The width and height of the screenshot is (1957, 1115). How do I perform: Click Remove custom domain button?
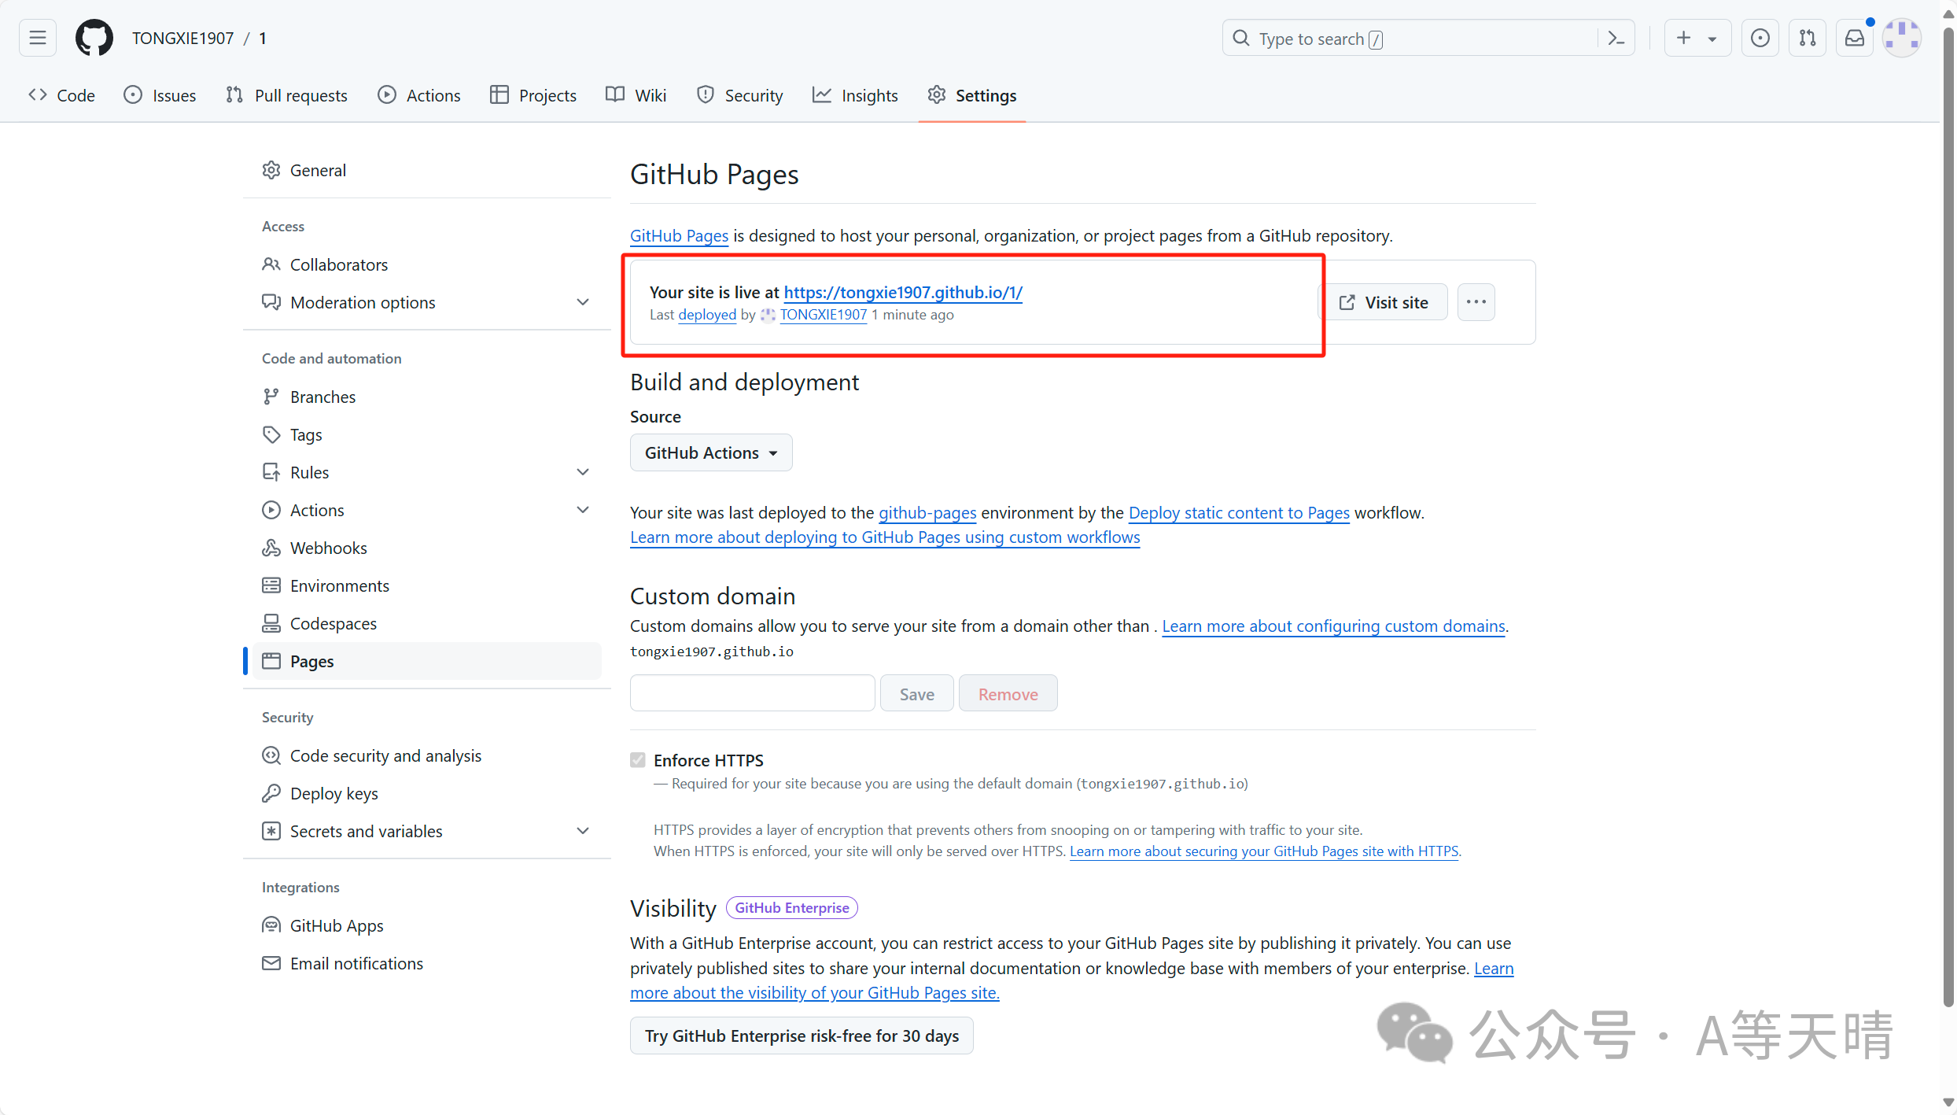[1008, 694]
